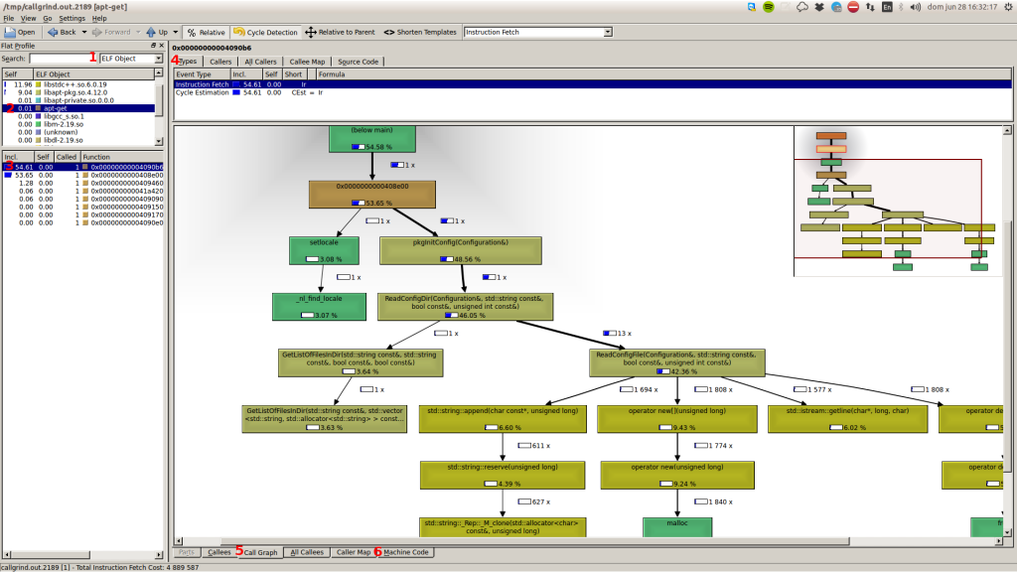Switch to the Callers tab
1017x572 pixels.
(220, 62)
